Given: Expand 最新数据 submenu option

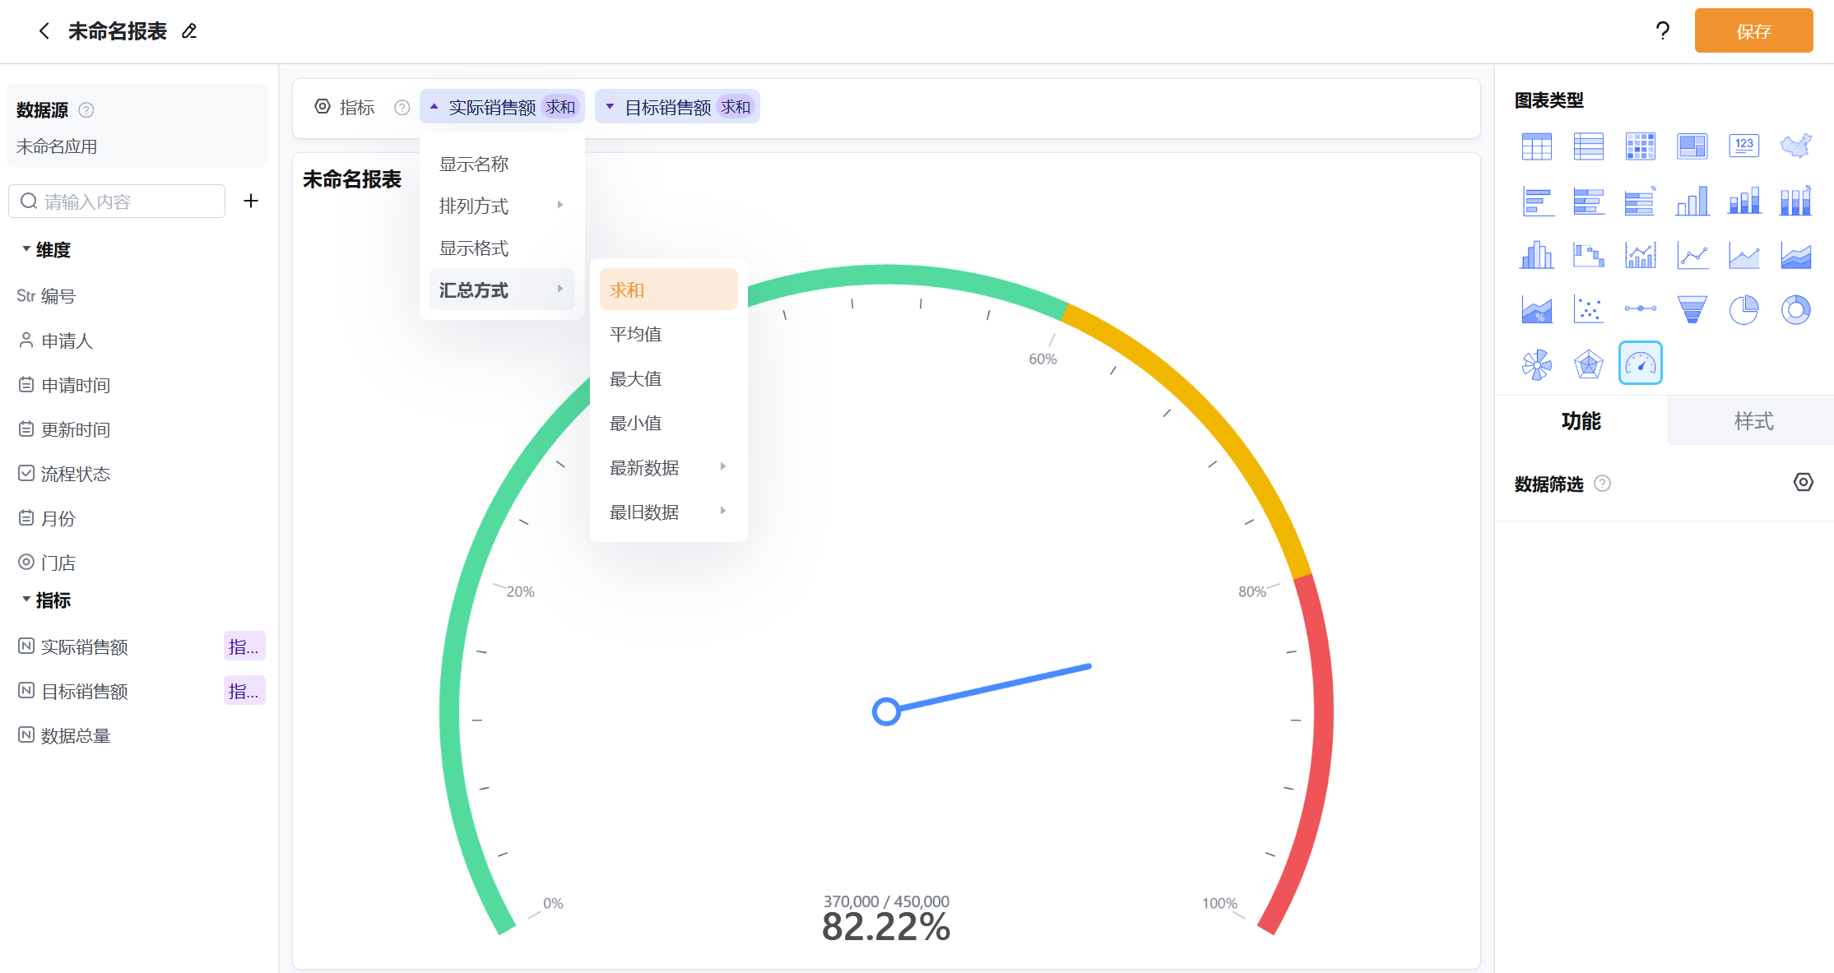Looking at the screenshot, I should click(x=668, y=468).
